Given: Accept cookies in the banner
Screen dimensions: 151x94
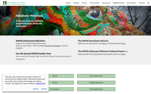Looking at the screenshot, I should pyautogui.click(x=44, y=89).
